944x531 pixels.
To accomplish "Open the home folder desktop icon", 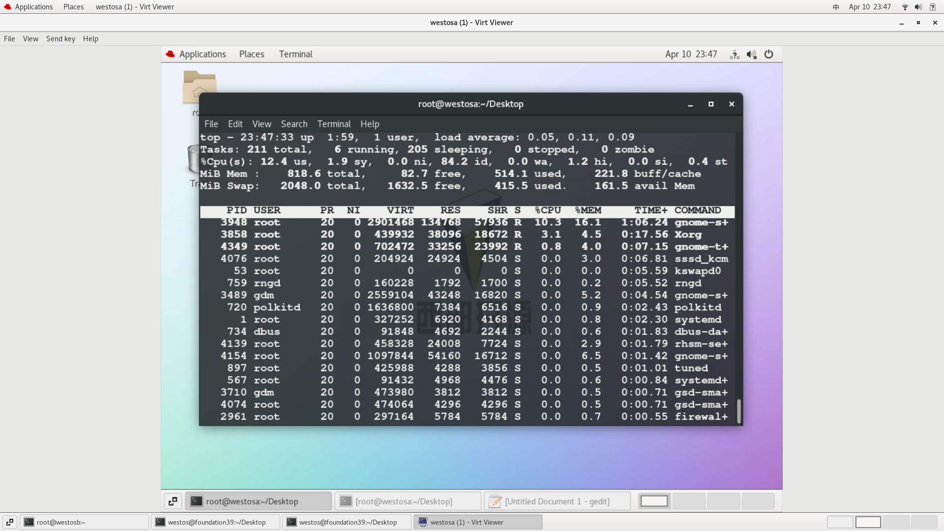I will 199,88.
